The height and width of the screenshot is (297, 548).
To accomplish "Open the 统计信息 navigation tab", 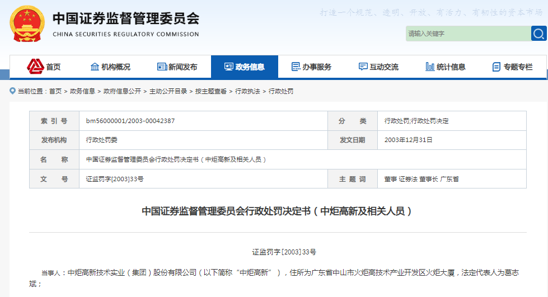I will [446, 67].
